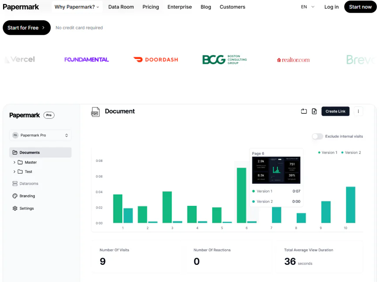Click the Master folder icon
The image size is (383, 282).
(20, 162)
